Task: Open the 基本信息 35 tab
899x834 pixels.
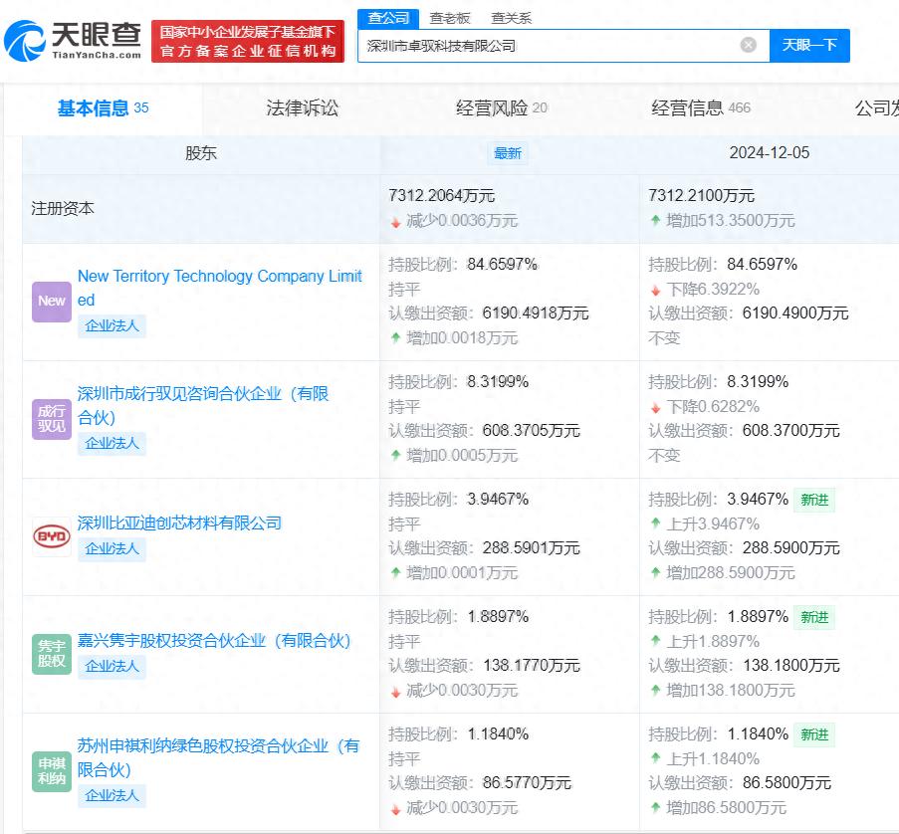Action: coord(104,107)
